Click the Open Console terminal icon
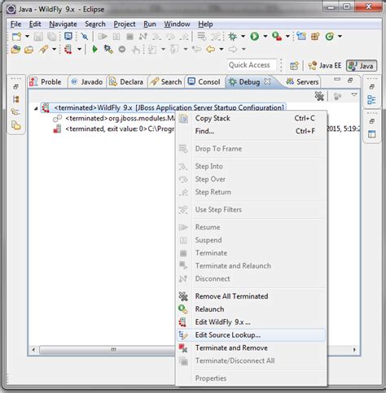386x393 pixels. click(68, 36)
